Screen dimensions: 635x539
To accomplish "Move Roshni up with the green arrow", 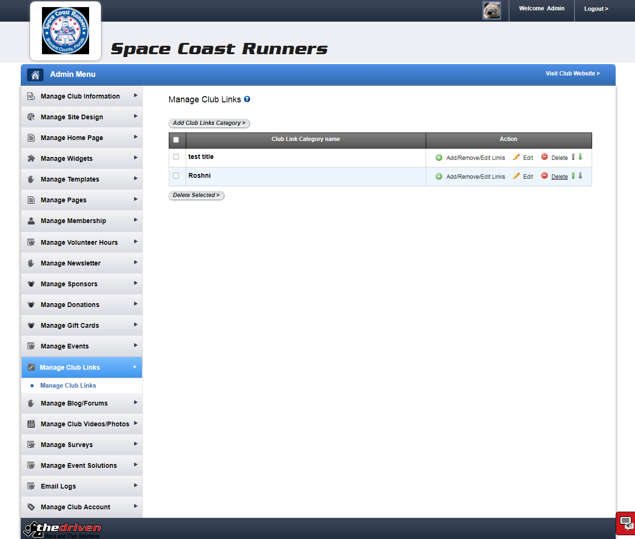I will [x=573, y=176].
